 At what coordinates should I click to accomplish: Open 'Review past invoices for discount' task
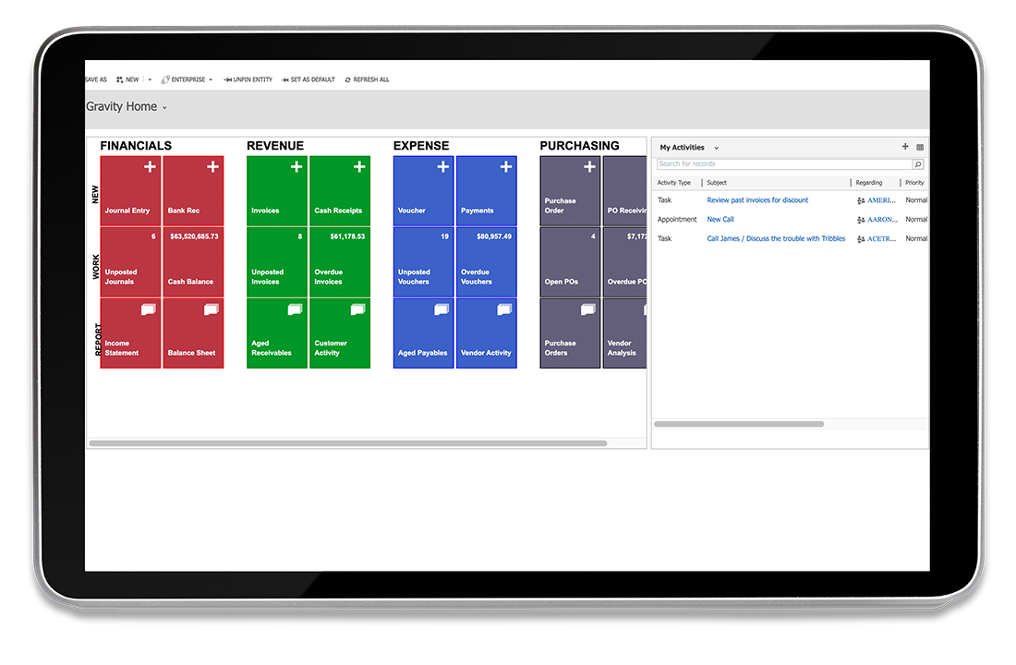757,200
